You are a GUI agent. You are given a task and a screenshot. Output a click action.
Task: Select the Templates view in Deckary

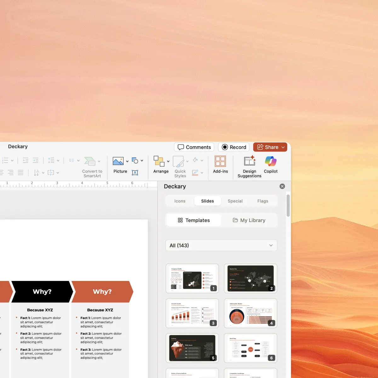193,220
